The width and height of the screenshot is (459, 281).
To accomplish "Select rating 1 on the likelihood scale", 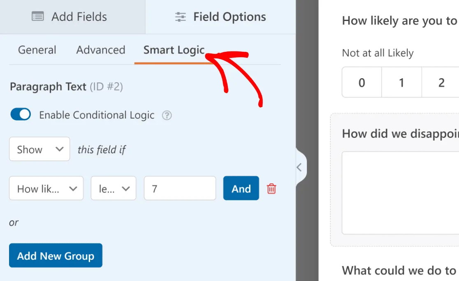I will (x=401, y=82).
